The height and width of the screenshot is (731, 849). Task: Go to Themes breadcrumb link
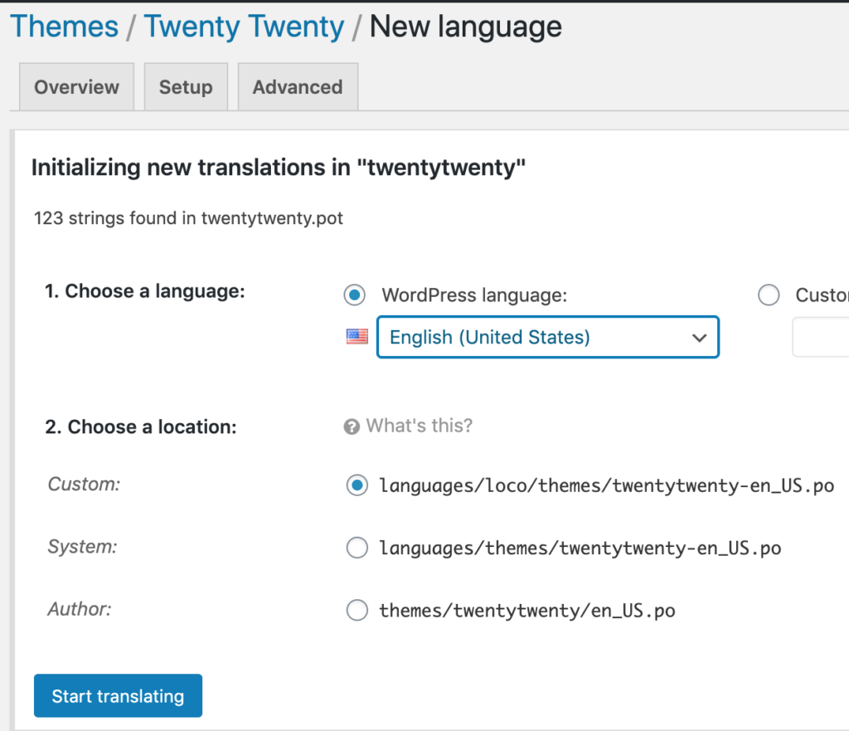(x=65, y=27)
